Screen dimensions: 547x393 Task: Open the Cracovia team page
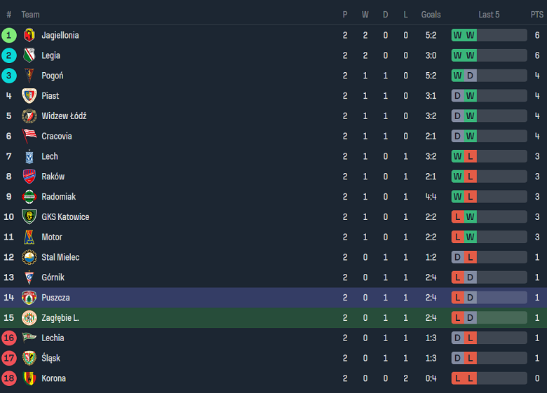point(57,136)
